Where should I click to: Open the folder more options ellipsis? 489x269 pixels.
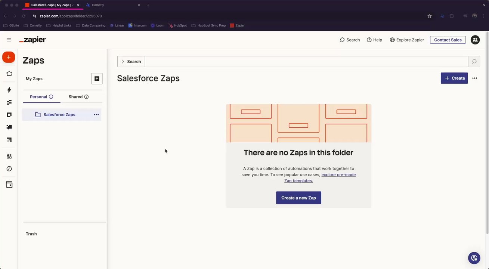(x=475, y=78)
